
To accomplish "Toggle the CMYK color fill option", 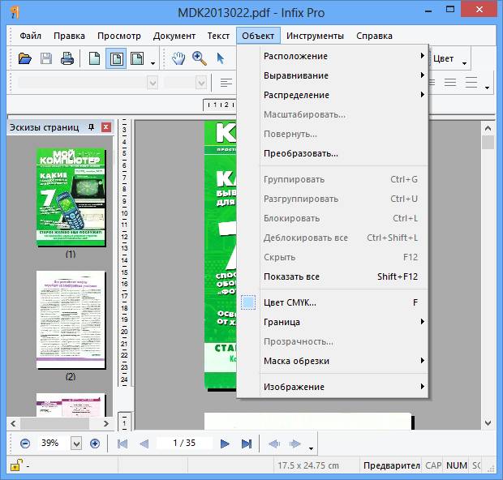I will (x=289, y=302).
